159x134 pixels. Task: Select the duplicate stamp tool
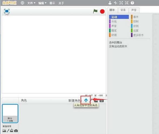110,3
